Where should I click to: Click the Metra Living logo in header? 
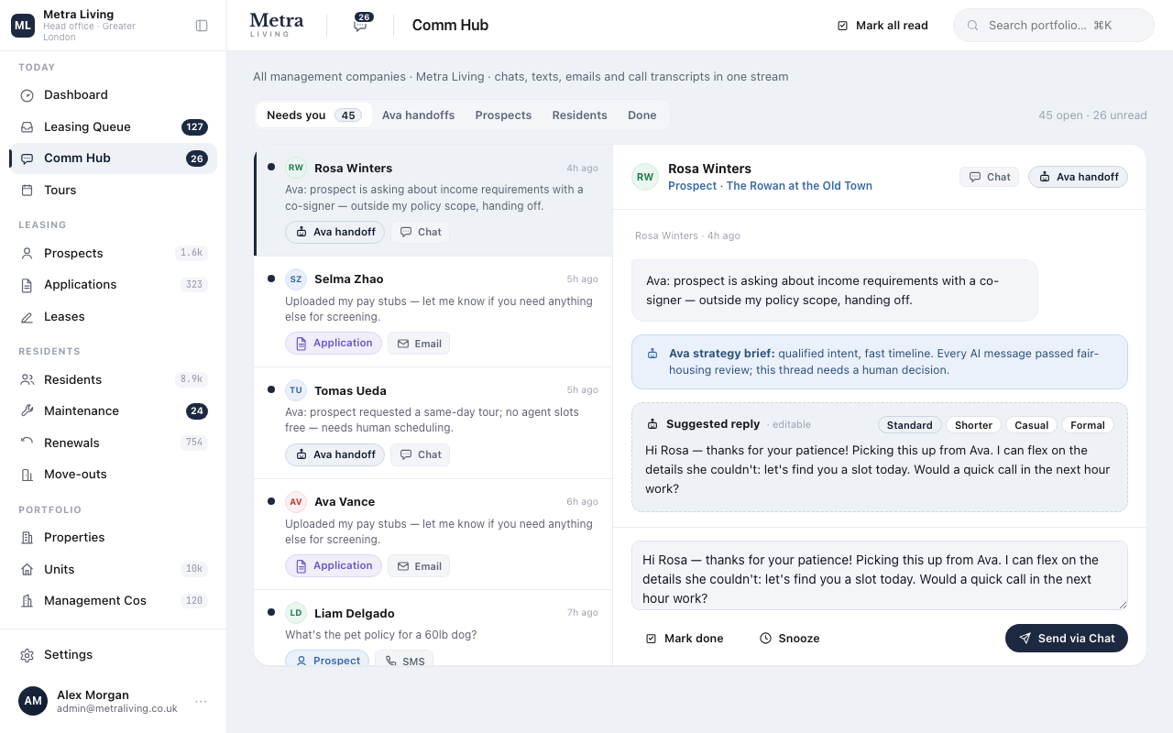click(x=276, y=26)
